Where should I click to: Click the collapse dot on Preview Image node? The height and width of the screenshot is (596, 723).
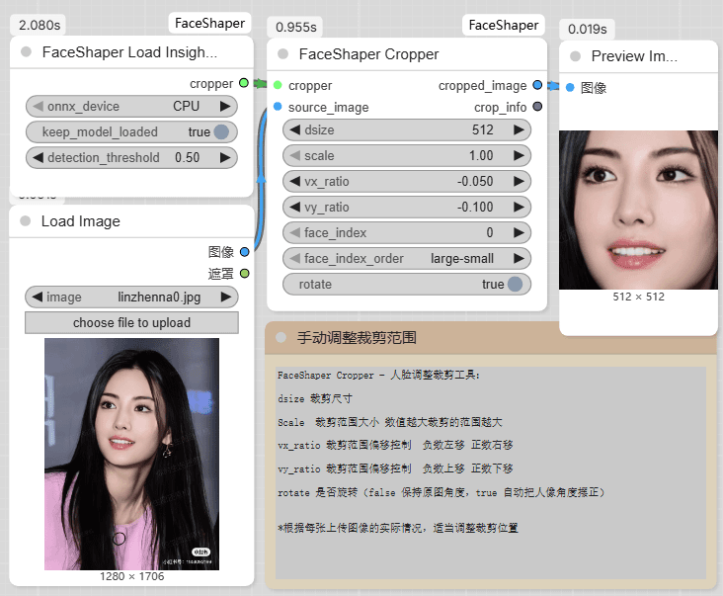tap(576, 56)
